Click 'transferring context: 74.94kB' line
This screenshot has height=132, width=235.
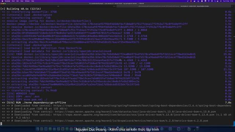(34, 91)
